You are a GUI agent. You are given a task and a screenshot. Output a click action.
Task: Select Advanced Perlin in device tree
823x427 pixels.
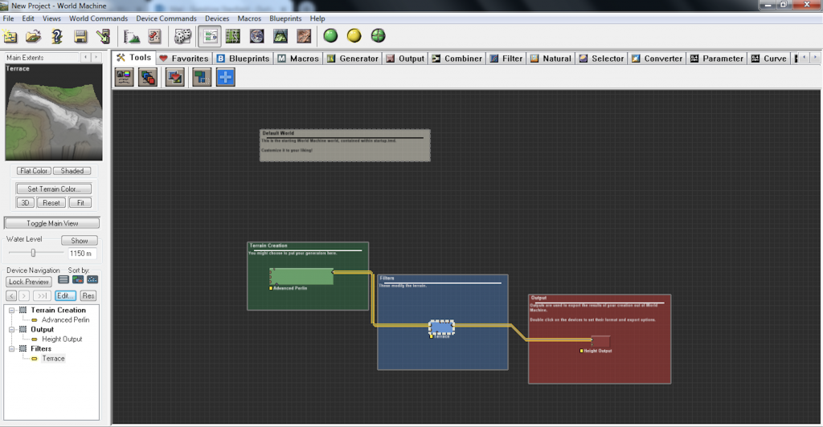[x=65, y=319]
